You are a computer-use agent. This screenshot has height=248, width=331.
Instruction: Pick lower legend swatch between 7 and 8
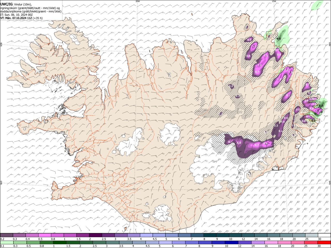coord(192,242)
